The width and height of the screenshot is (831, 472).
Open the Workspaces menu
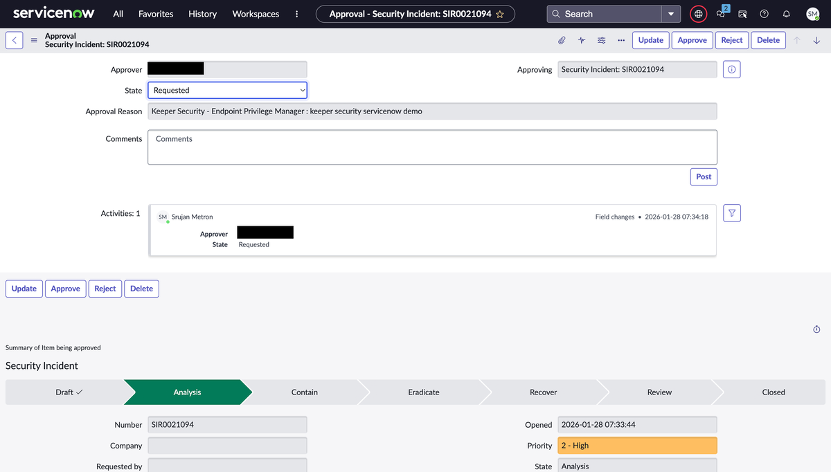point(256,14)
